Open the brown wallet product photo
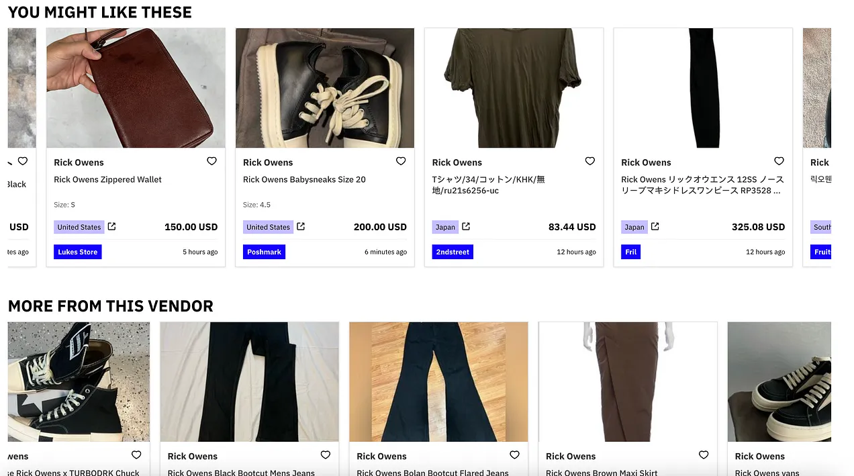Viewport: 854px width, 476px height. pyautogui.click(x=136, y=88)
